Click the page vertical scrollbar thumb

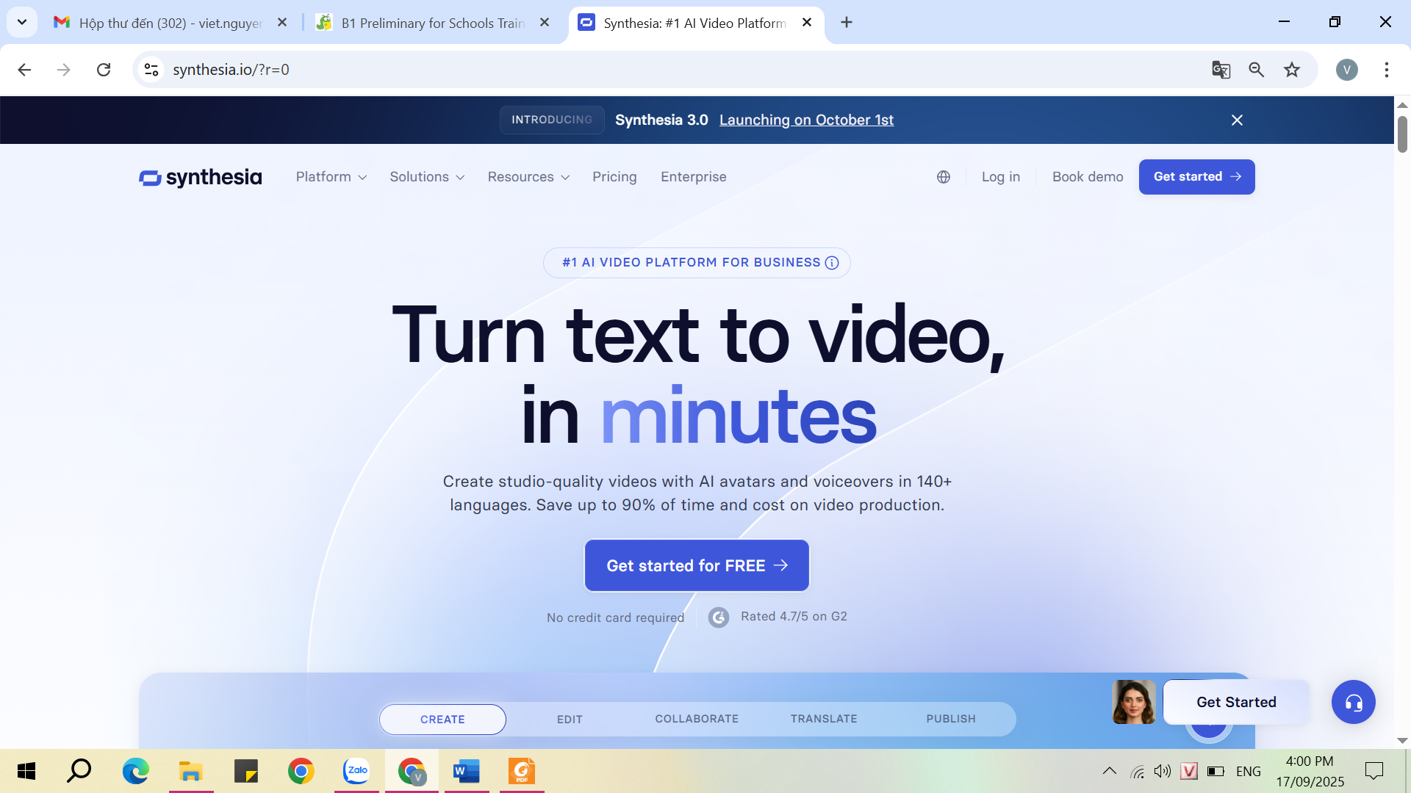(1402, 134)
